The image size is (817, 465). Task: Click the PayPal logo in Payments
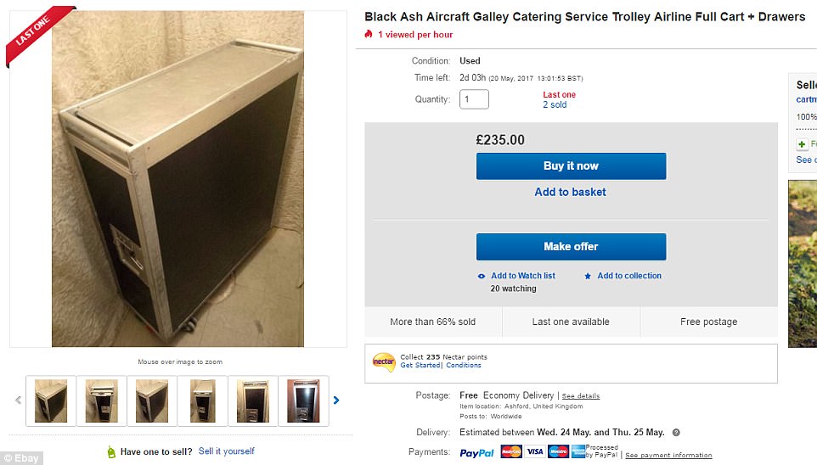pos(476,453)
